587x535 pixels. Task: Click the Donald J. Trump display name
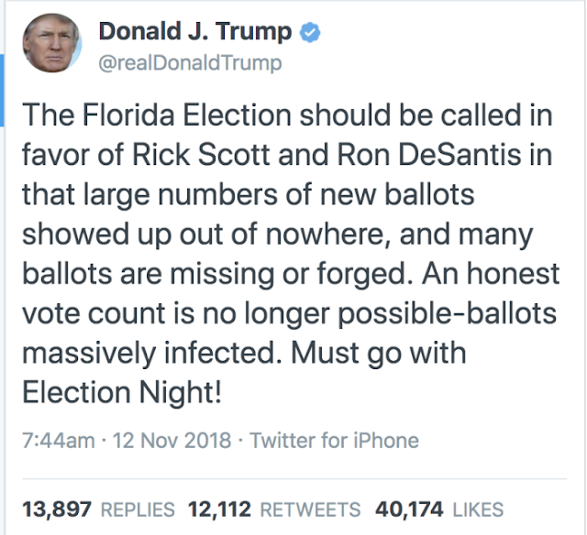click(194, 32)
